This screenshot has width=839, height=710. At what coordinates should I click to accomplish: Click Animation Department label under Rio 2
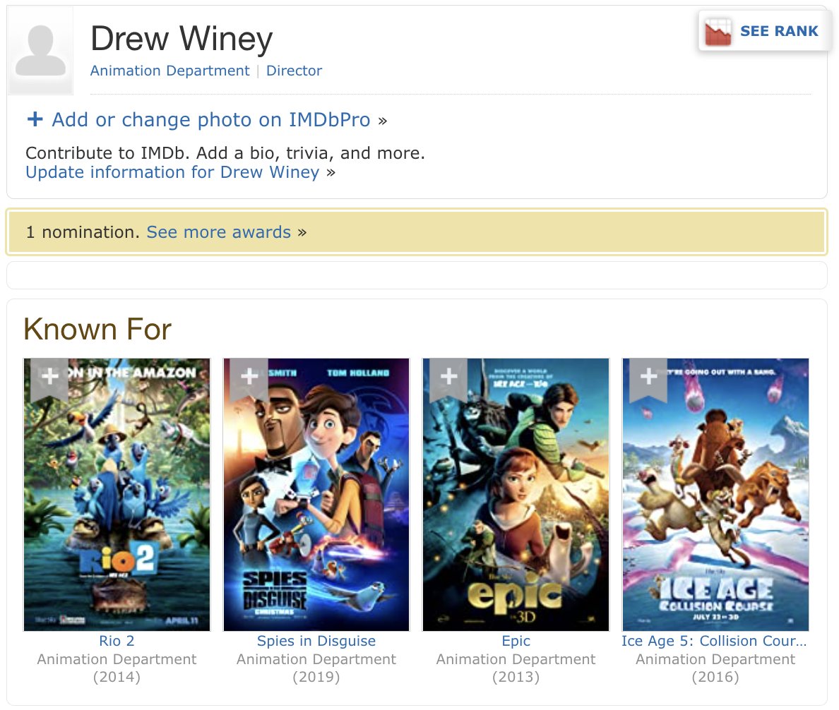117,659
